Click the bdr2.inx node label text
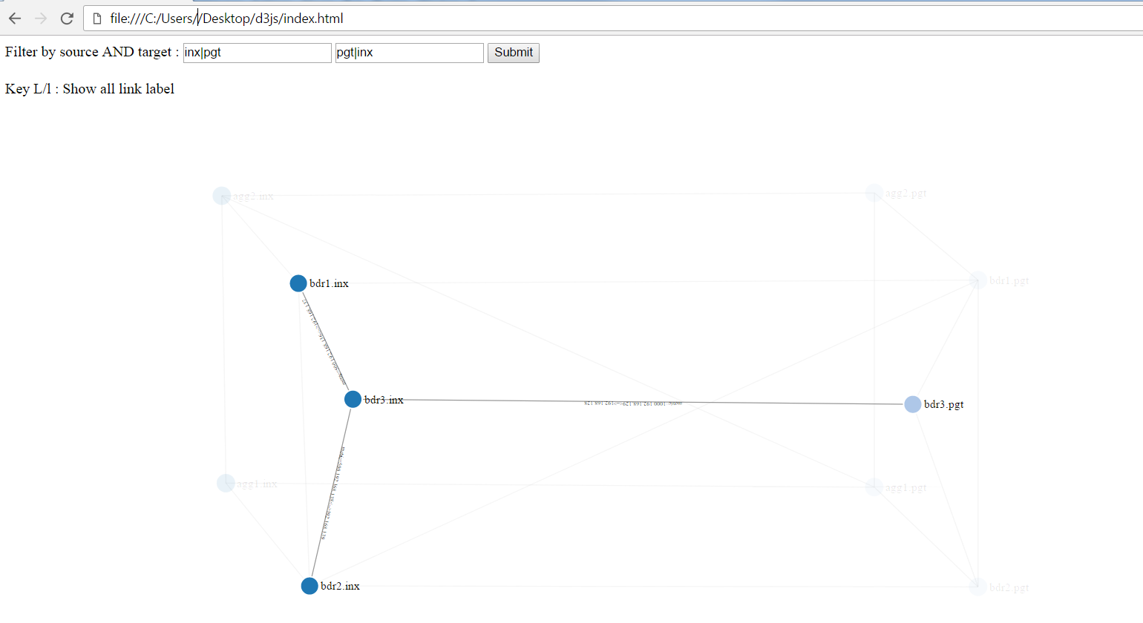 (339, 586)
